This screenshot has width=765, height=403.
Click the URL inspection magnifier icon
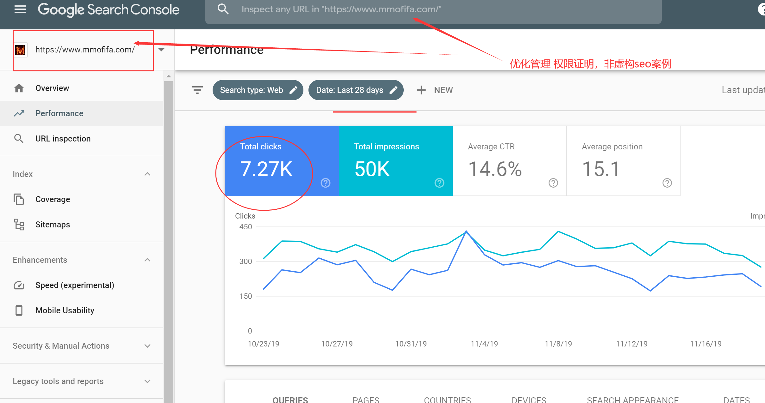(x=19, y=138)
